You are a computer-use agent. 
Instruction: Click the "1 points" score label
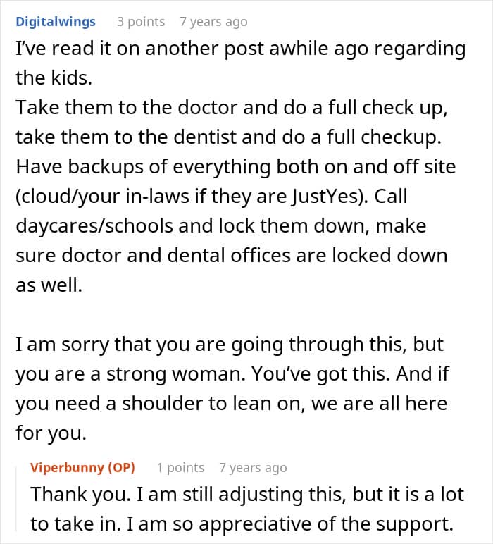click(x=180, y=468)
